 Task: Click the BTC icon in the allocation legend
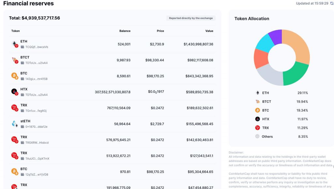point(257,110)
